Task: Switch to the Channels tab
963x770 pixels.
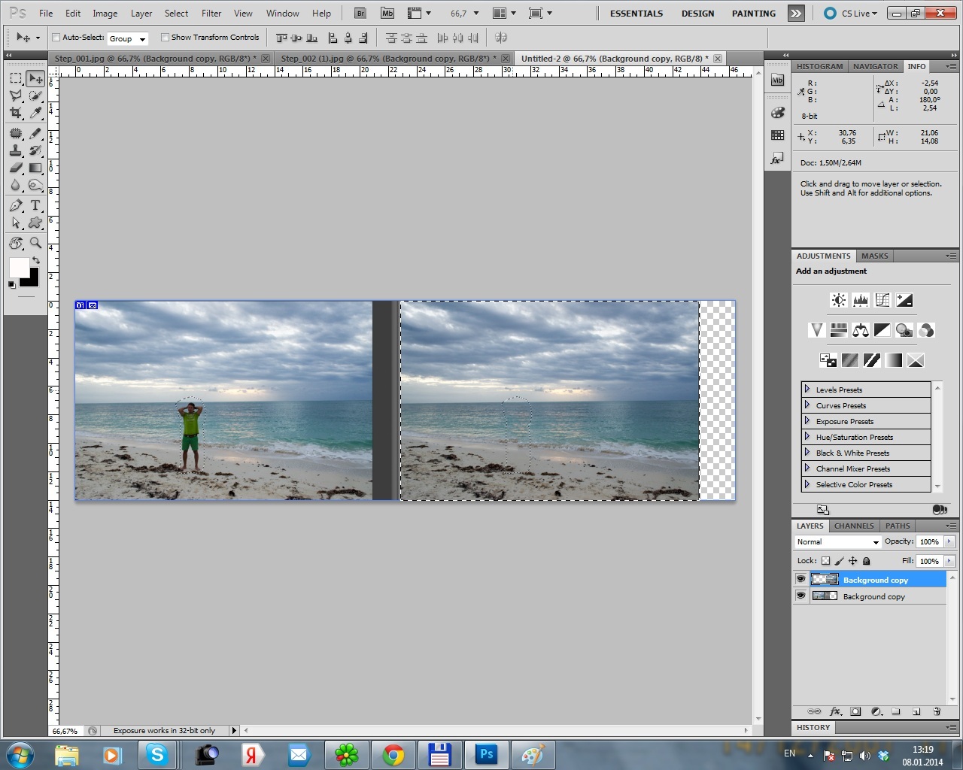Action: coord(853,526)
